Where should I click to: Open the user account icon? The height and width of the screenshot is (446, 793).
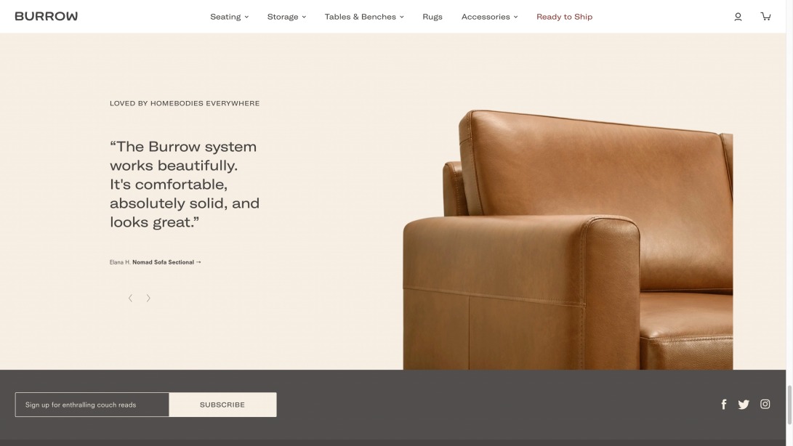(738, 17)
